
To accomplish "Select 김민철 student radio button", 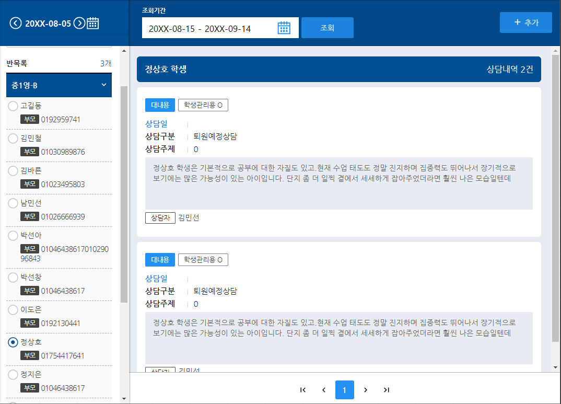I will (13, 138).
